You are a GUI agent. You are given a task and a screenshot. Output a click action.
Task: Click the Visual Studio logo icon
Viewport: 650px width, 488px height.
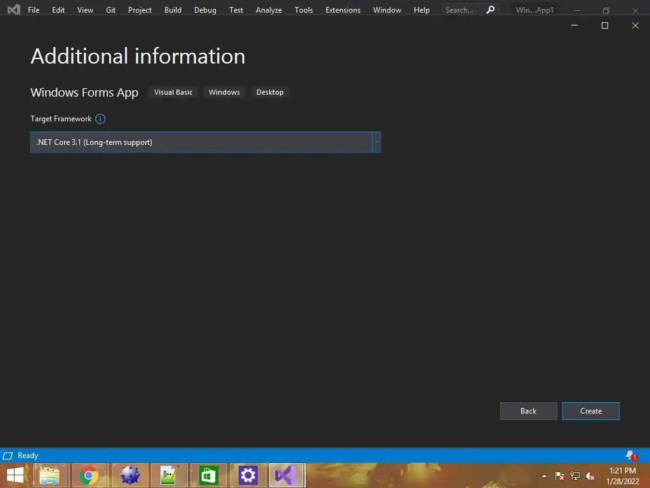pos(14,10)
